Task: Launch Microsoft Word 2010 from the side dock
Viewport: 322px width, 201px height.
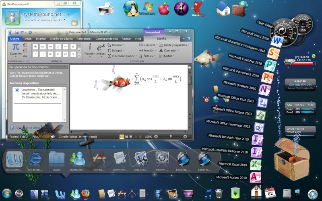Action: (x=277, y=41)
